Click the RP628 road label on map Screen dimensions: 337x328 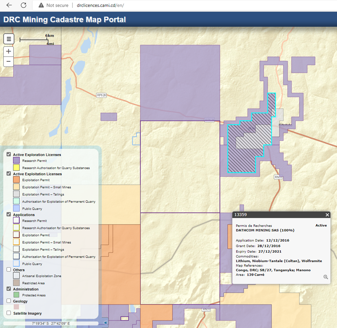(x=101, y=95)
